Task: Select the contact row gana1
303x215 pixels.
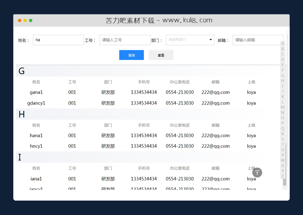Action: [36, 92]
